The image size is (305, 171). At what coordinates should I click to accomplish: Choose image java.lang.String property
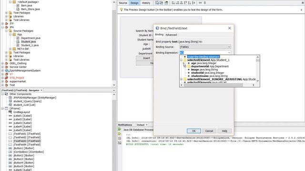pyautogui.click(x=204, y=70)
